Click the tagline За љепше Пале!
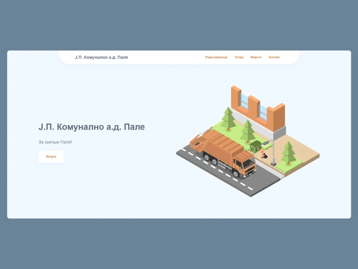Viewport: 358px width, 269px height. [55, 142]
